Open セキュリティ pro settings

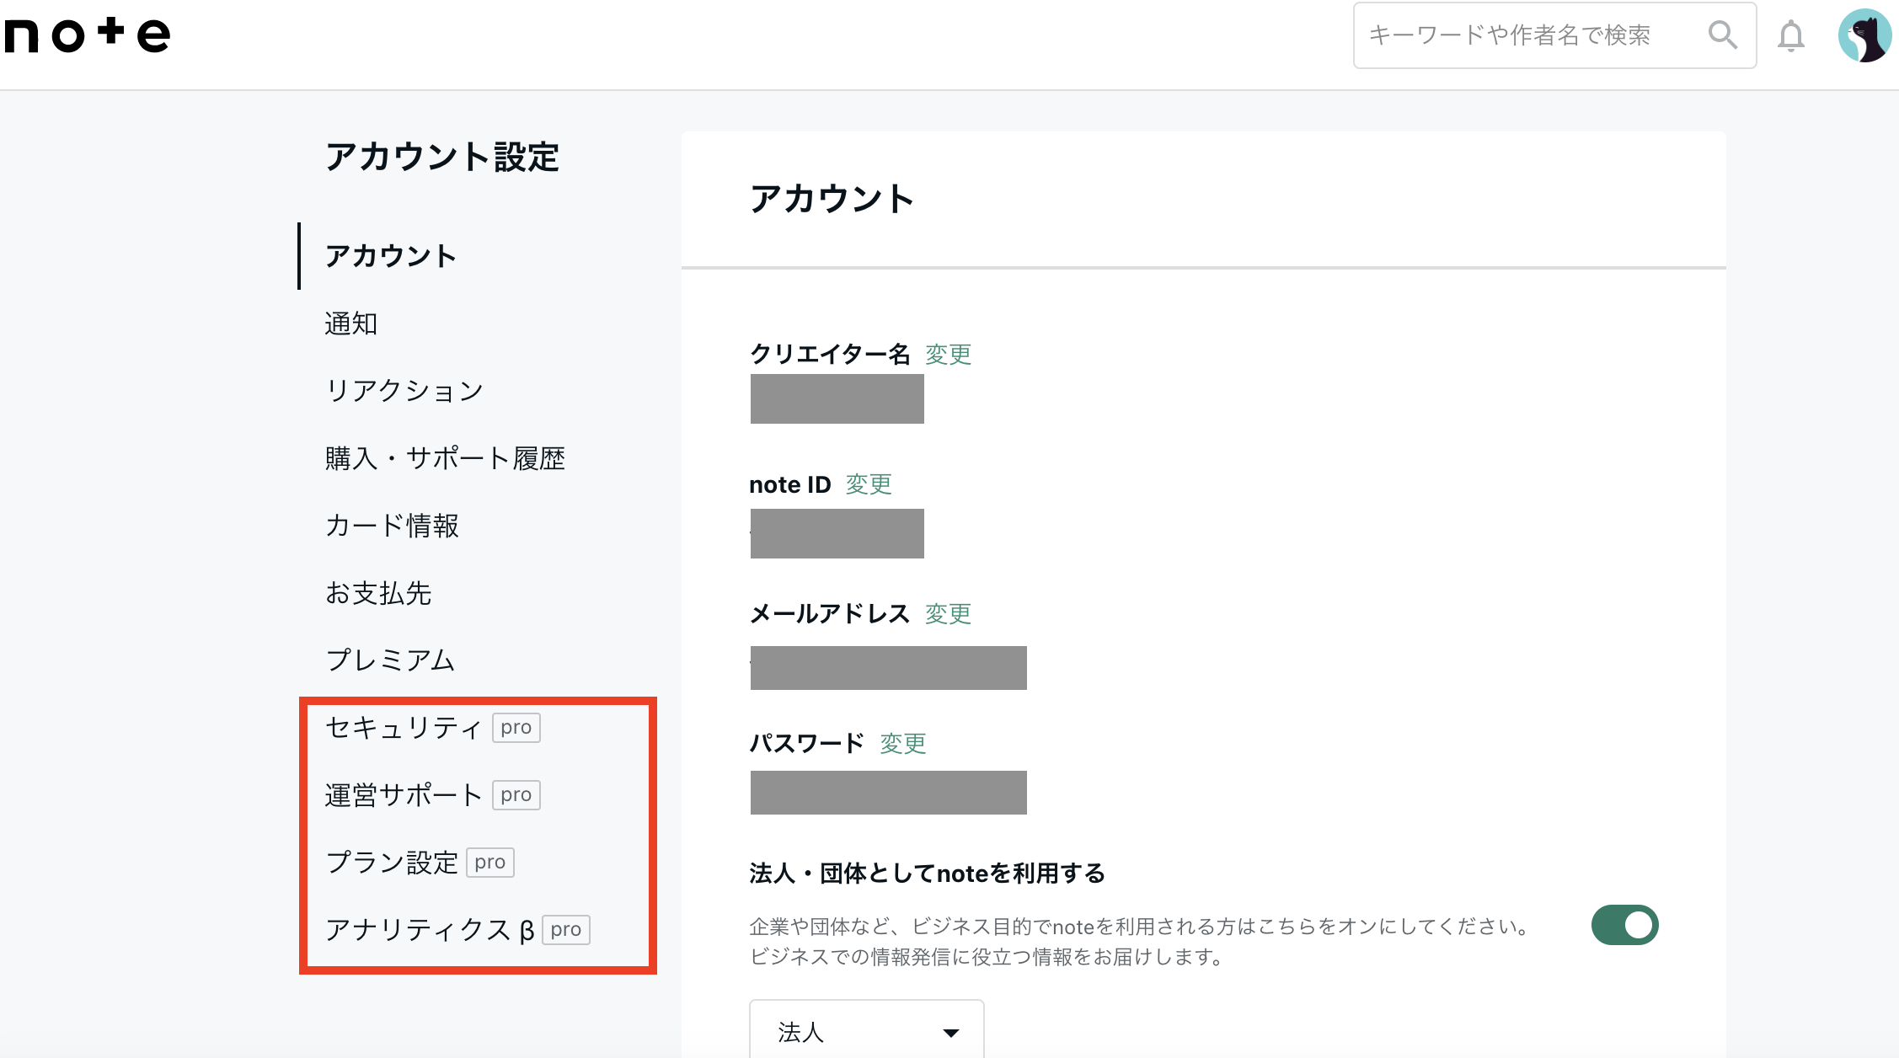[432, 728]
